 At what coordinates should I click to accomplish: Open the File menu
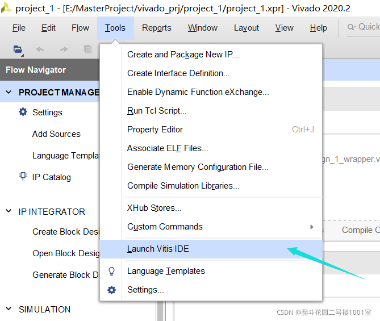[19, 28]
